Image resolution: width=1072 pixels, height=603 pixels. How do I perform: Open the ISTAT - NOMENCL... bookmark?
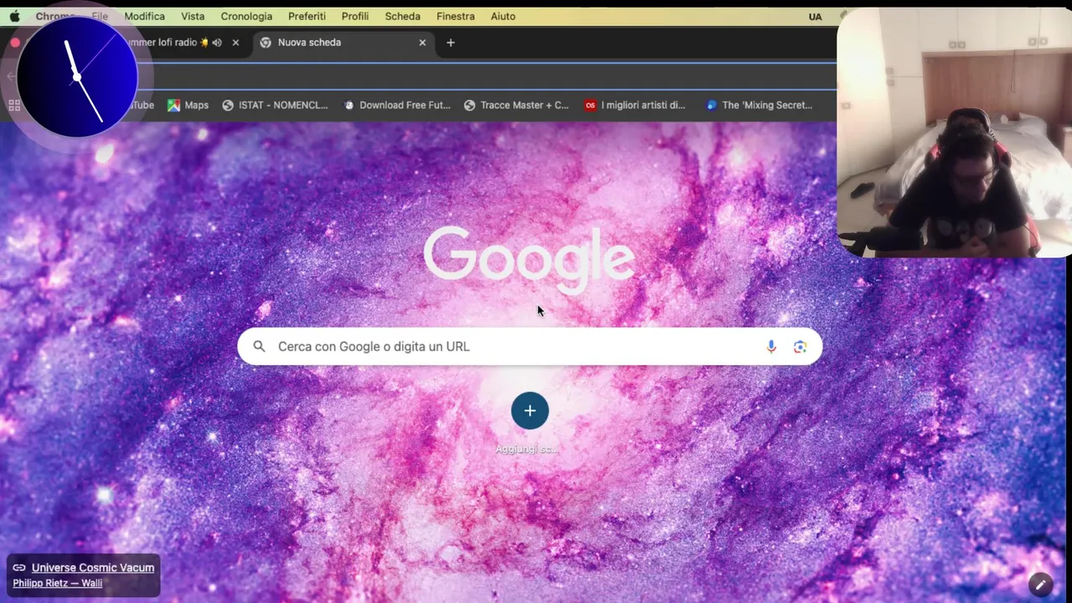click(x=275, y=105)
